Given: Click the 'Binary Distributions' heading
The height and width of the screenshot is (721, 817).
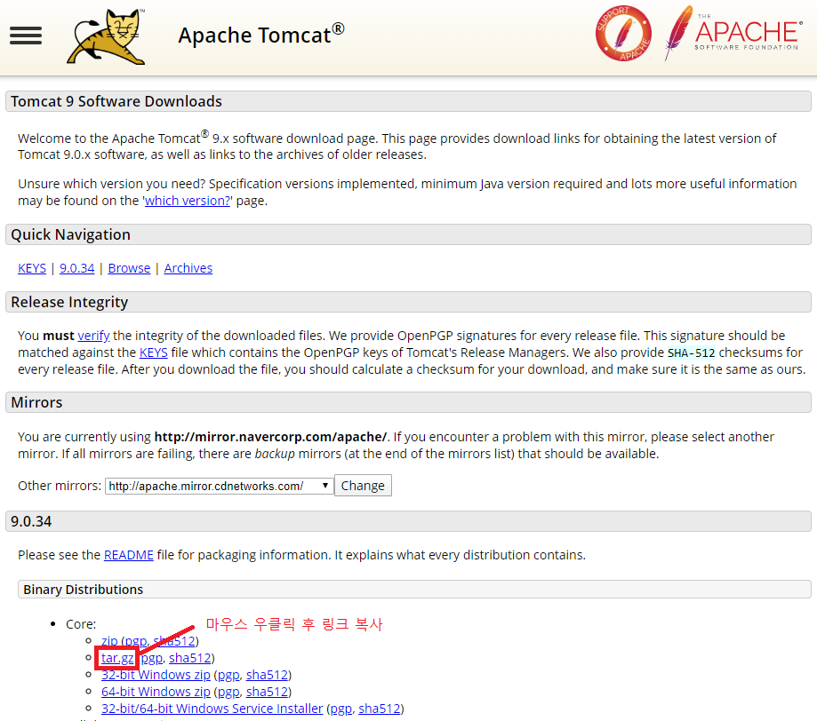Looking at the screenshot, I should click(x=83, y=590).
